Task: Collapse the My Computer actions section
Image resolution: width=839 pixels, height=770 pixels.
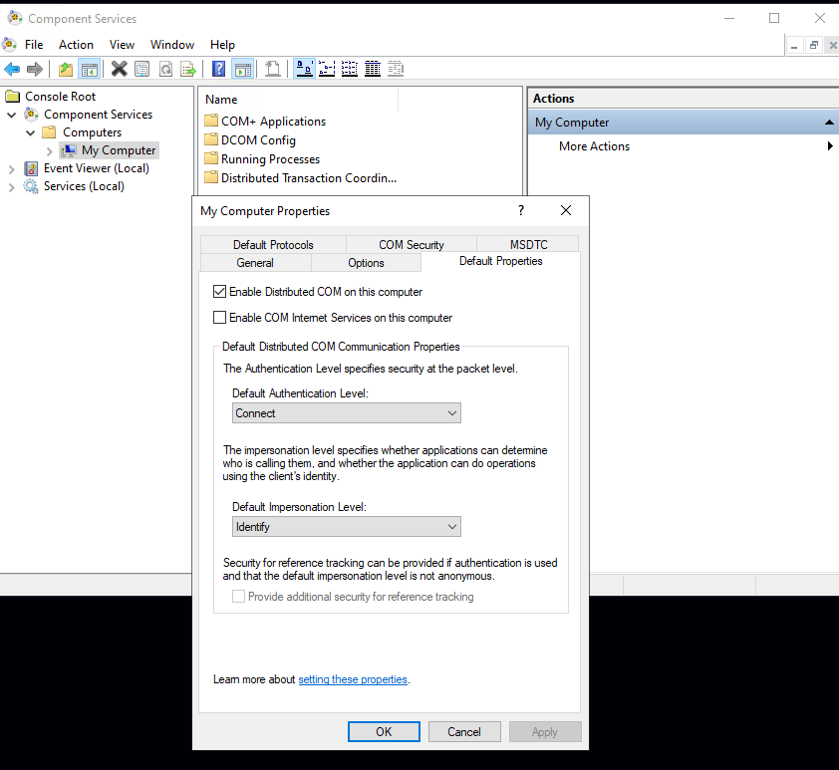Action: (x=829, y=123)
